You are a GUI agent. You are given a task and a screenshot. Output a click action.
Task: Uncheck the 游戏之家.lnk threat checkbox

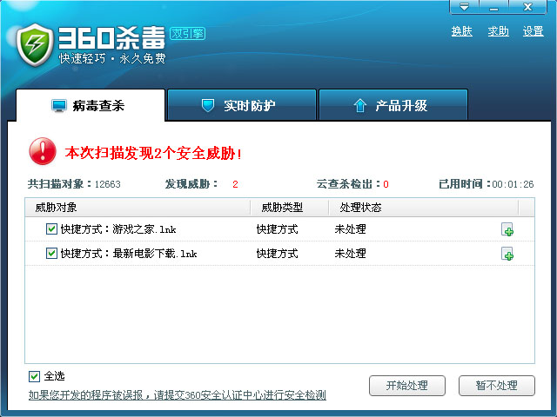coord(51,229)
